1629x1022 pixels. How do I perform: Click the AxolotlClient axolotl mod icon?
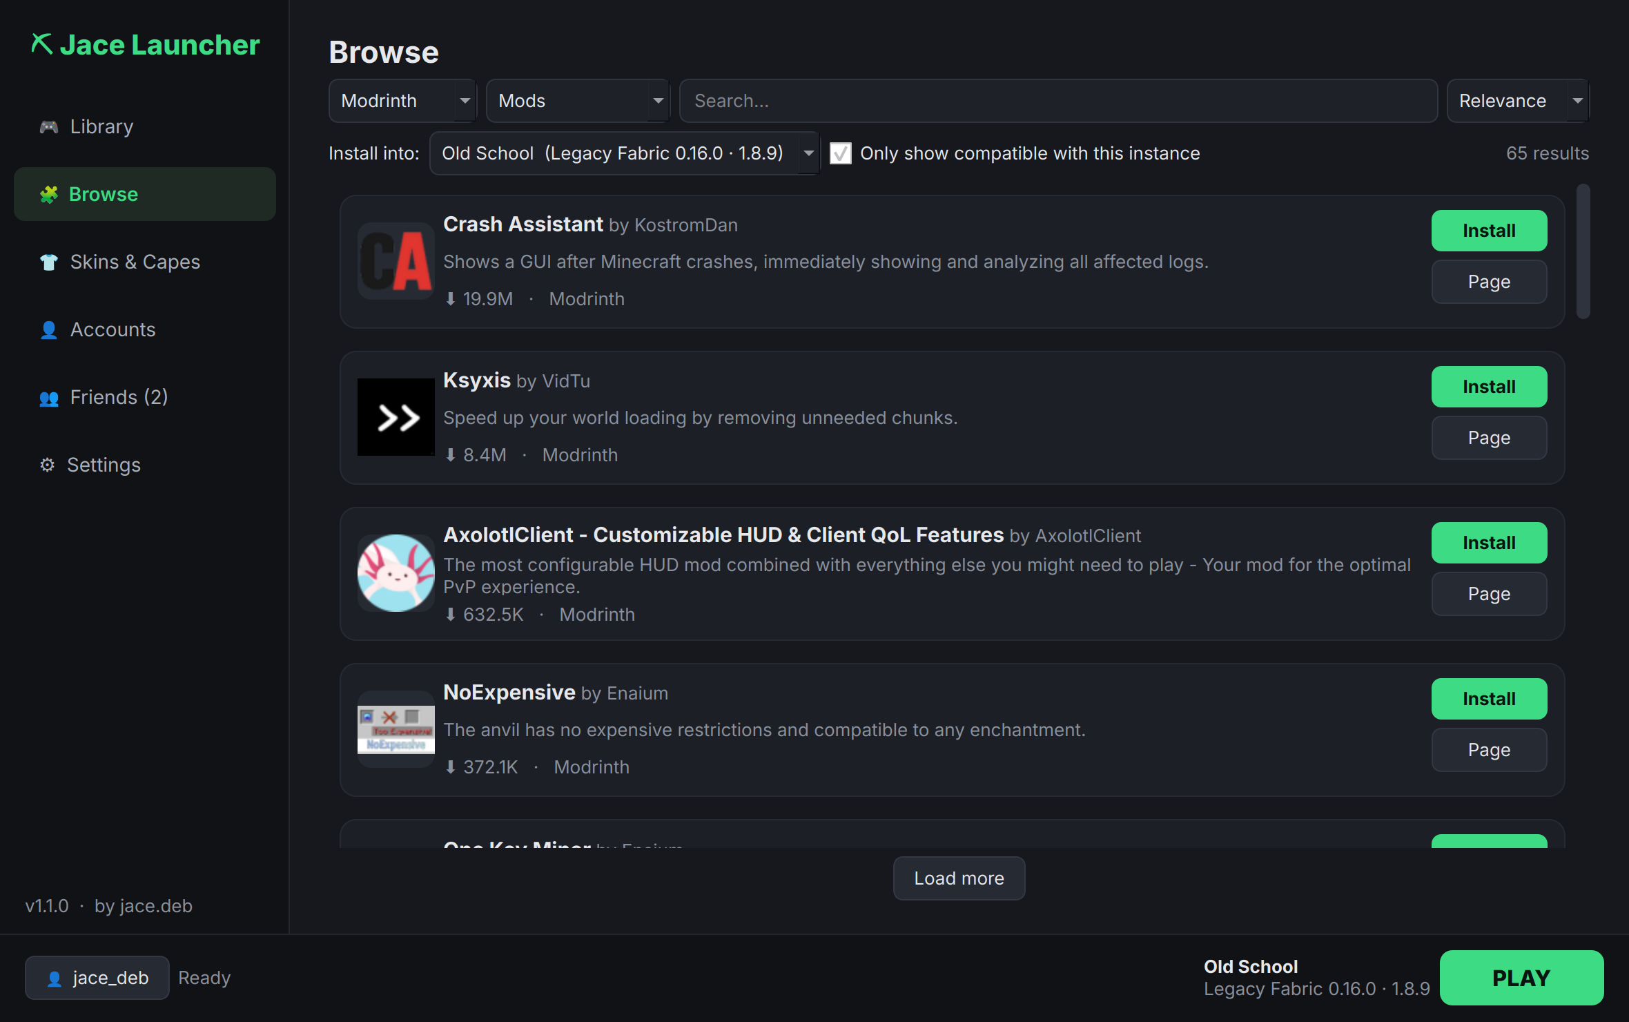pos(396,573)
